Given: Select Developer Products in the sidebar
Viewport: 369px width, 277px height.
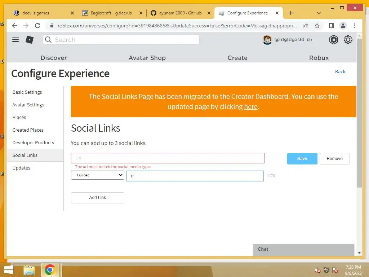Looking at the screenshot, I should point(33,142).
